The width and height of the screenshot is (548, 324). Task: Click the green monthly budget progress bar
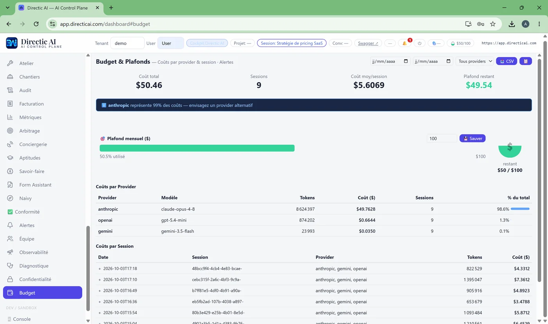pos(197,148)
